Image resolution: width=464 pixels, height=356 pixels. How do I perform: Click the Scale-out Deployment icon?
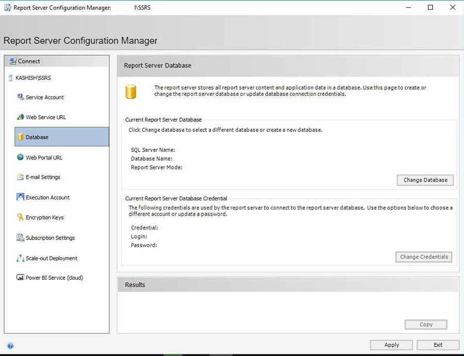20,258
